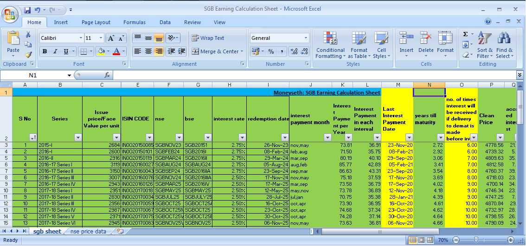The image size is (526, 246).
Task: Apply Accounting Number Format
Action: pos(255,51)
